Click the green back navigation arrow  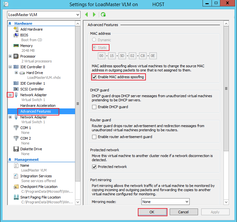tap(86, 15)
